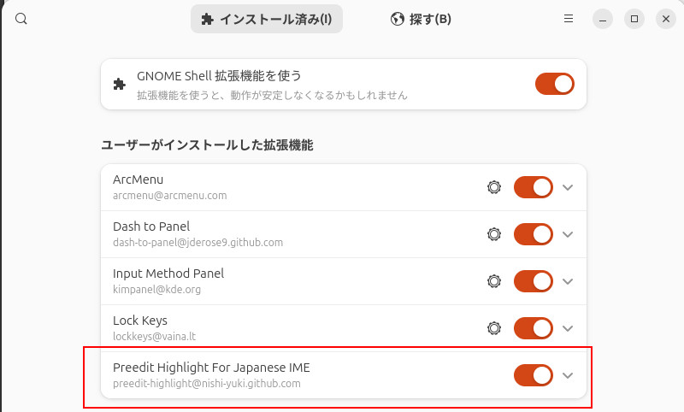Open Dash to Panel settings gear
Image resolution: width=684 pixels, height=412 pixels.
click(x=493, y=233)
